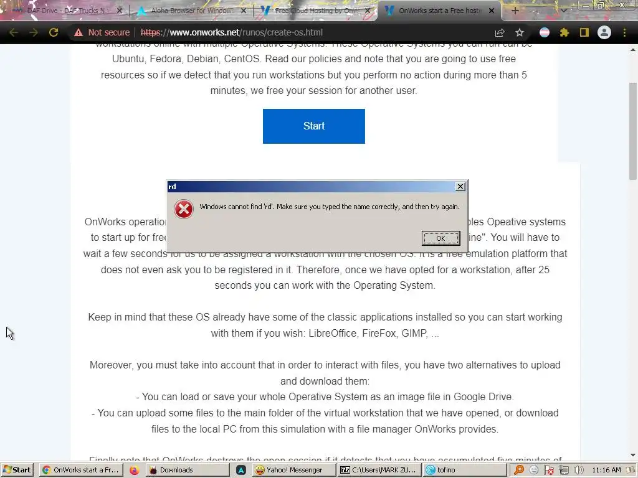Go back to the previous page
The width and height of the screenshot is (638, 478).
[x=14, y=32]
